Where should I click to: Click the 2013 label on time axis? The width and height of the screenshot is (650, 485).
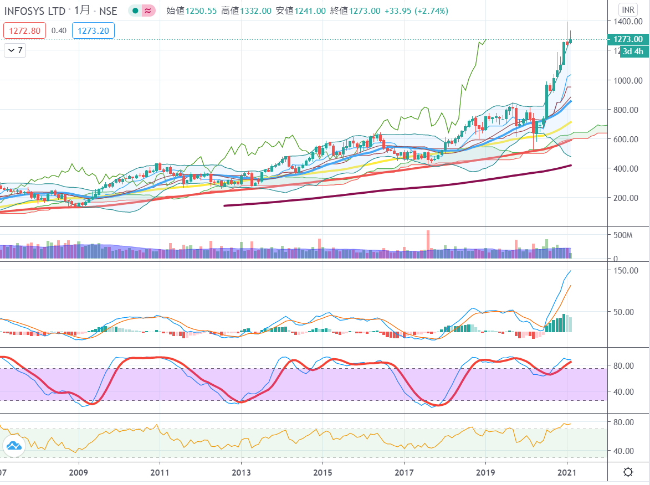point(241,473)
